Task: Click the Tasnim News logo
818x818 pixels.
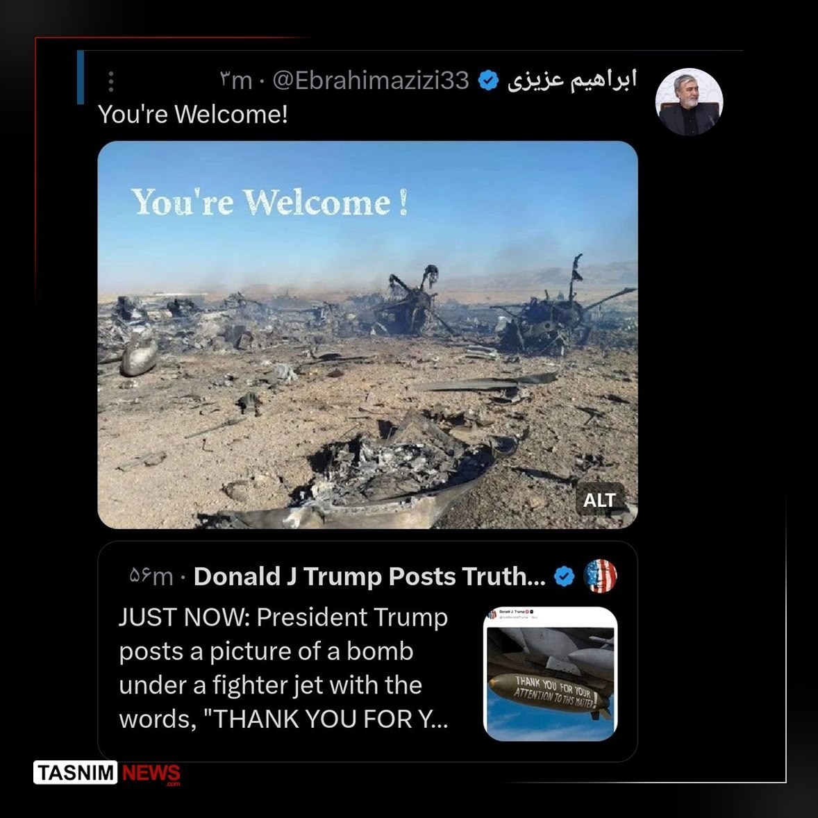Action: [x=107, y=773]
